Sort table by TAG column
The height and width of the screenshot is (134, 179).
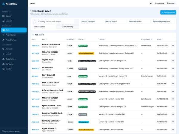click(34, 39)
